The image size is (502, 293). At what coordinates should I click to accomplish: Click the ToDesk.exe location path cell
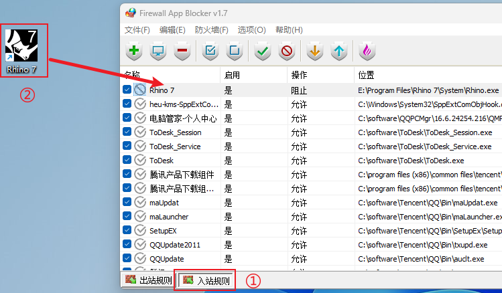click(411, 161)
